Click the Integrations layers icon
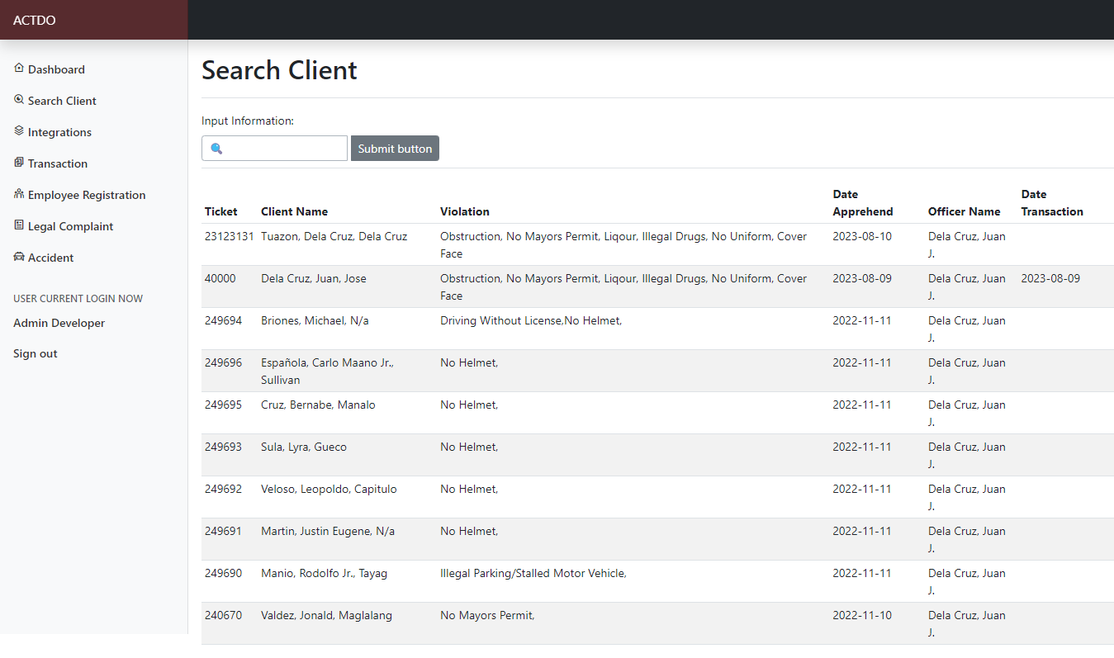Screen dimensions: 1114x658 pos(19,131)
